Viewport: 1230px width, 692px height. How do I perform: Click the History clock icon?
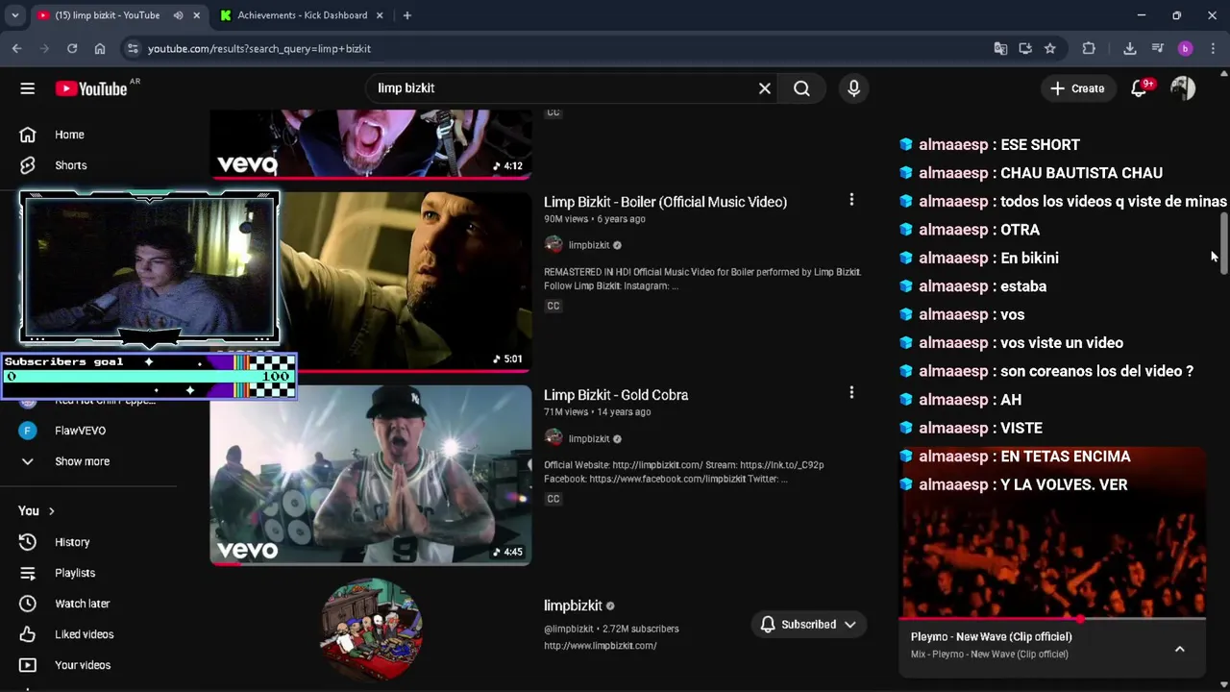click(28, 542)
